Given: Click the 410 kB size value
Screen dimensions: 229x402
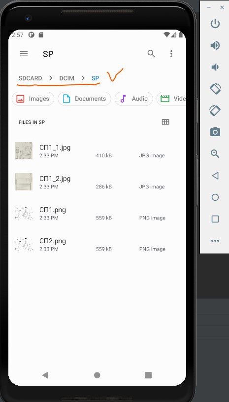Looking at the screenshot, I should coord(104,156).
